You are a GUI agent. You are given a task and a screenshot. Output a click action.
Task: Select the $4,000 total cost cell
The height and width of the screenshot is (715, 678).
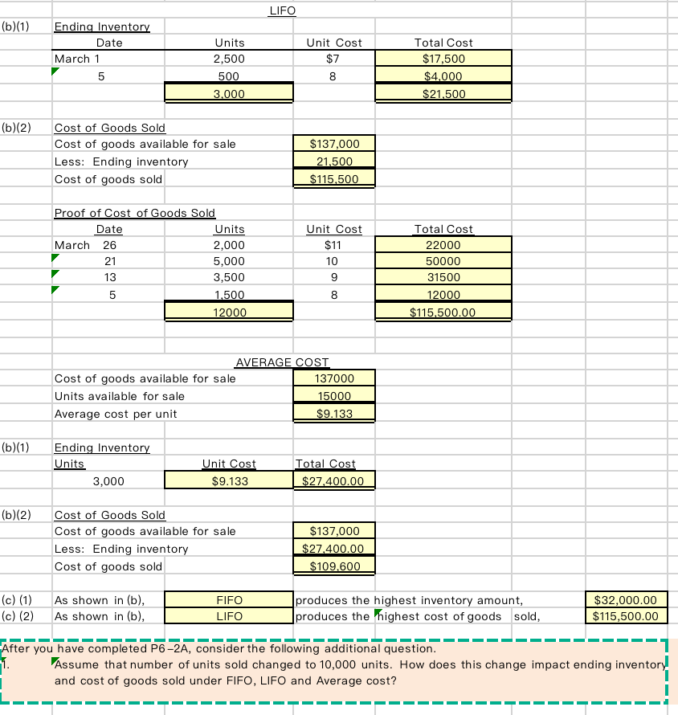tap(443, 76)
